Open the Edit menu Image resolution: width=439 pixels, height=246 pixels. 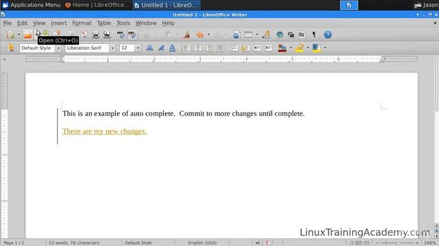point(22,23)
